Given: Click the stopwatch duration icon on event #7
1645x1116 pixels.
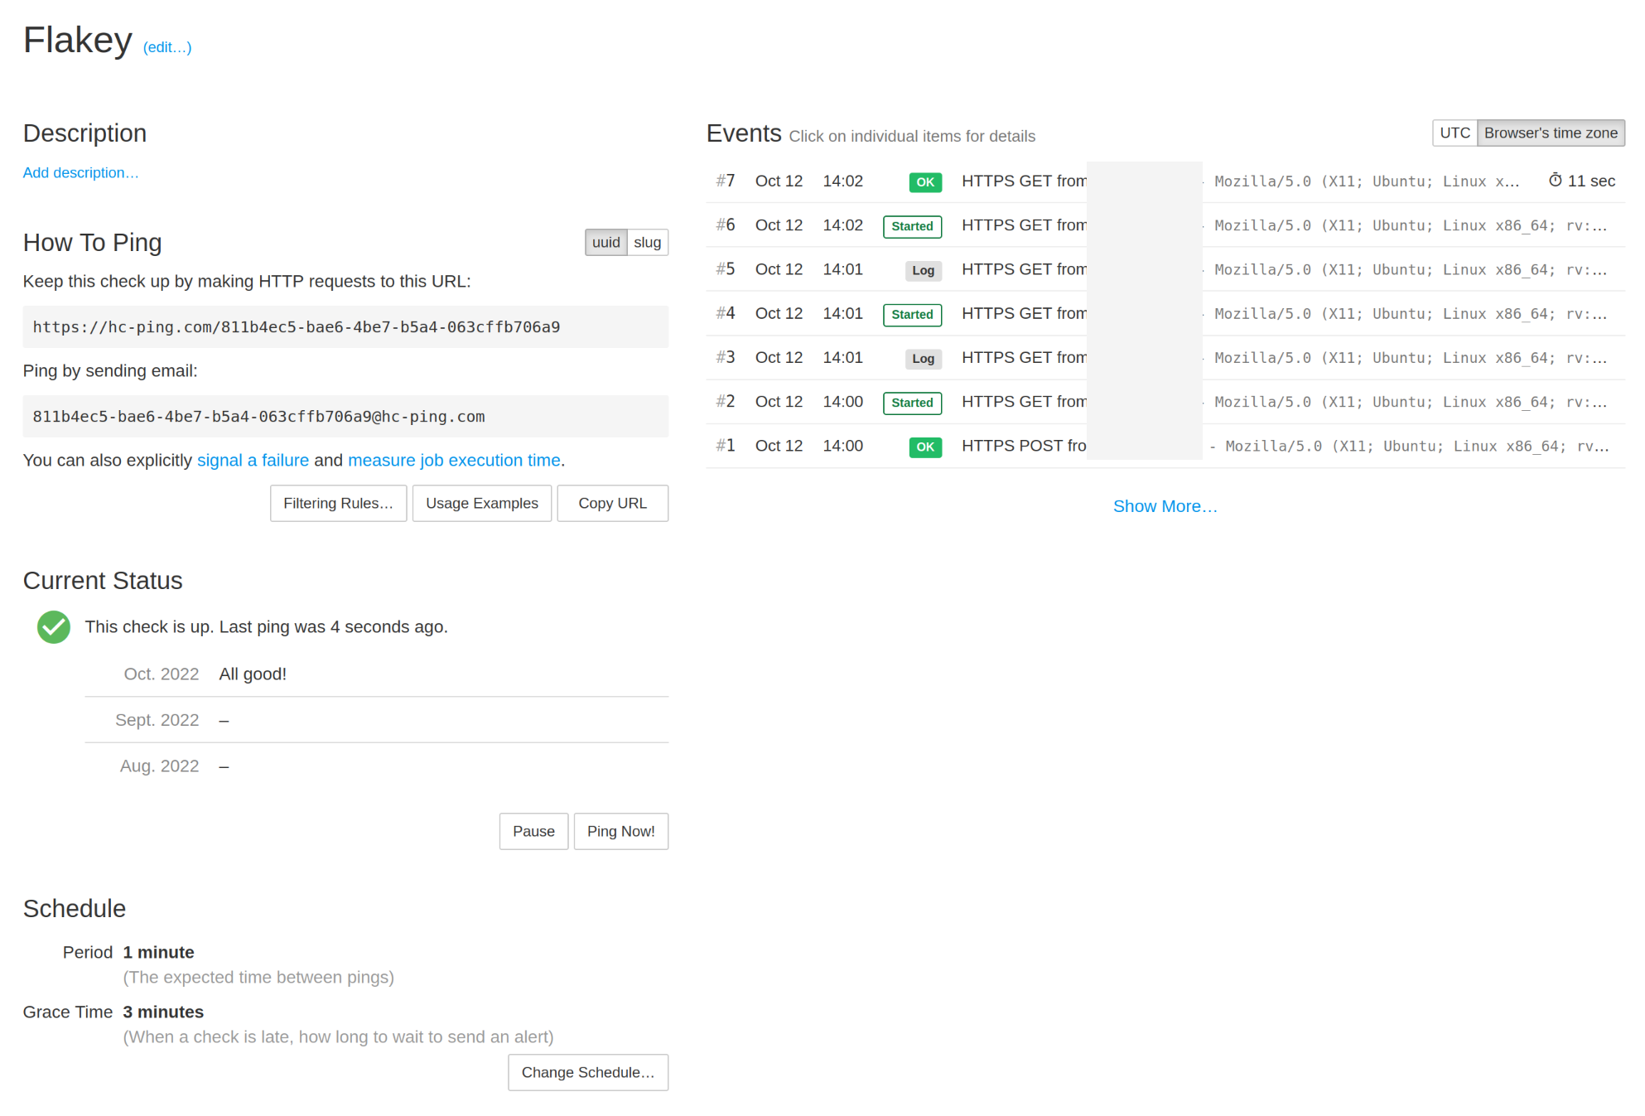Looking at the screenshot, I should tap(1555, 181).
